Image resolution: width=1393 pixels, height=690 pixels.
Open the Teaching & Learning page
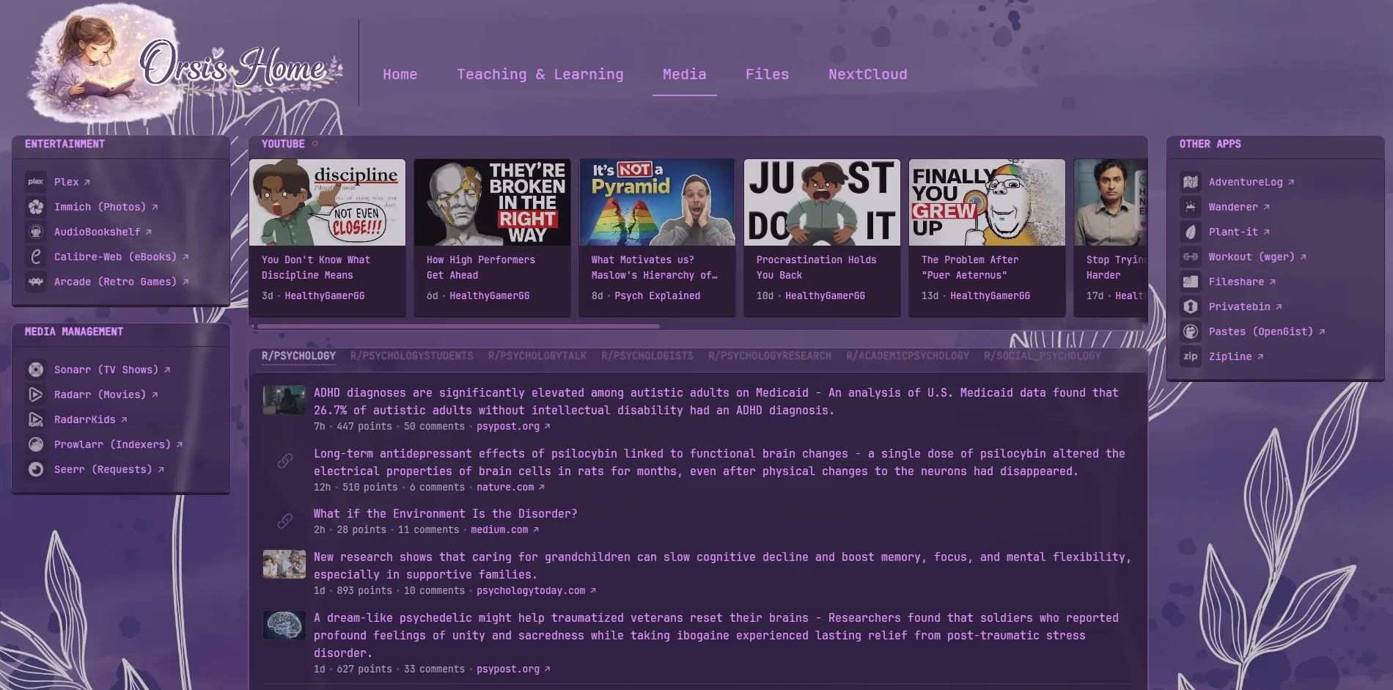pos(540,74)
